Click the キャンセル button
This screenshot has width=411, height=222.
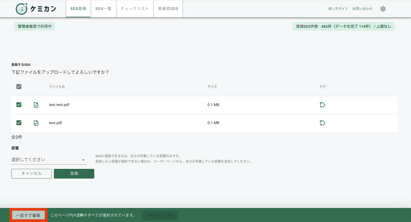tap(32, 173)
